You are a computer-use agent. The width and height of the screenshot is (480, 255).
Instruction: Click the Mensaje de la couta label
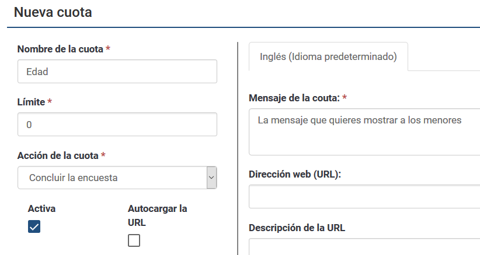click(x=294, y=98)
